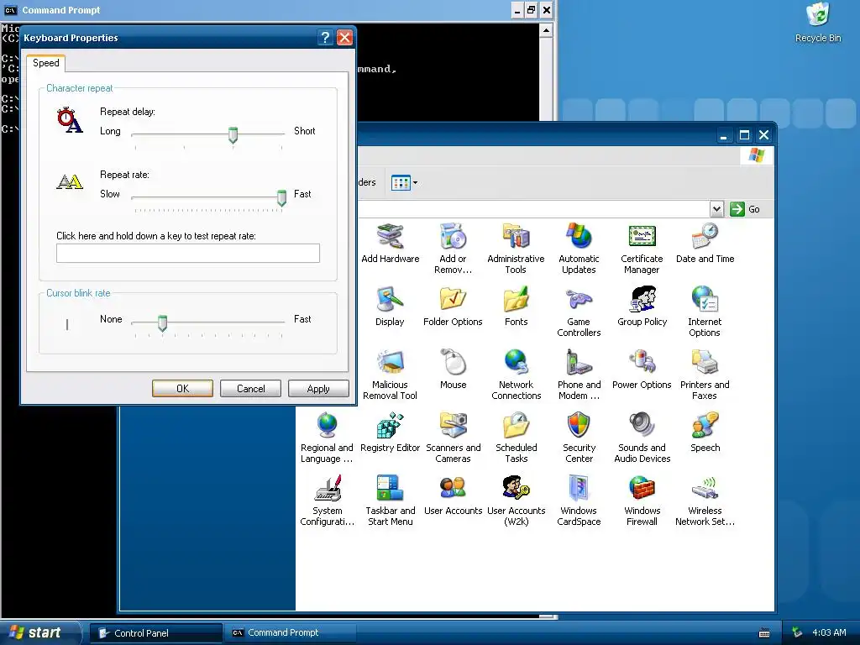Open Power Options icon

642,363
